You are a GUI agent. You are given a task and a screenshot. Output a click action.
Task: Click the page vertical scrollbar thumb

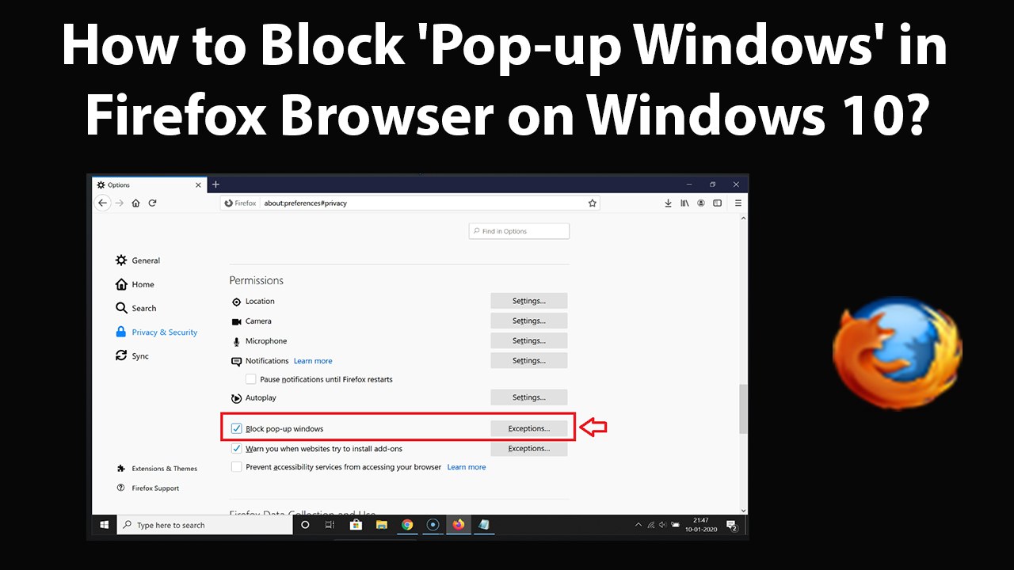[x=742, y=409]
